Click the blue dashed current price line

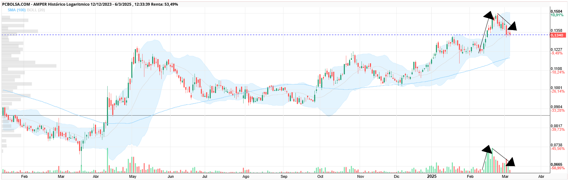click(275, 35)
